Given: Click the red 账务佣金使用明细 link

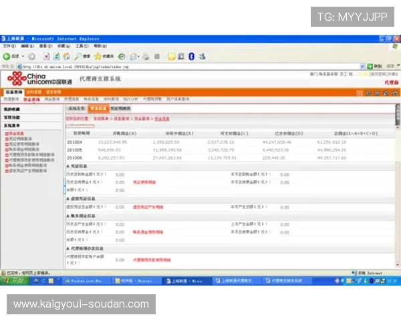Looking at the screenshot, I should 148,231.
